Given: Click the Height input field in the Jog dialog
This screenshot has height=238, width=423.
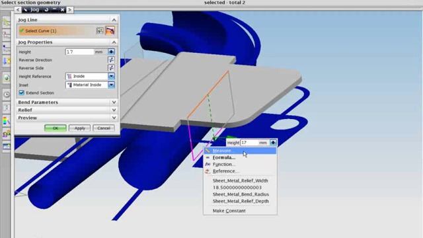Looking at the screenshot, I should pos(79,52).
